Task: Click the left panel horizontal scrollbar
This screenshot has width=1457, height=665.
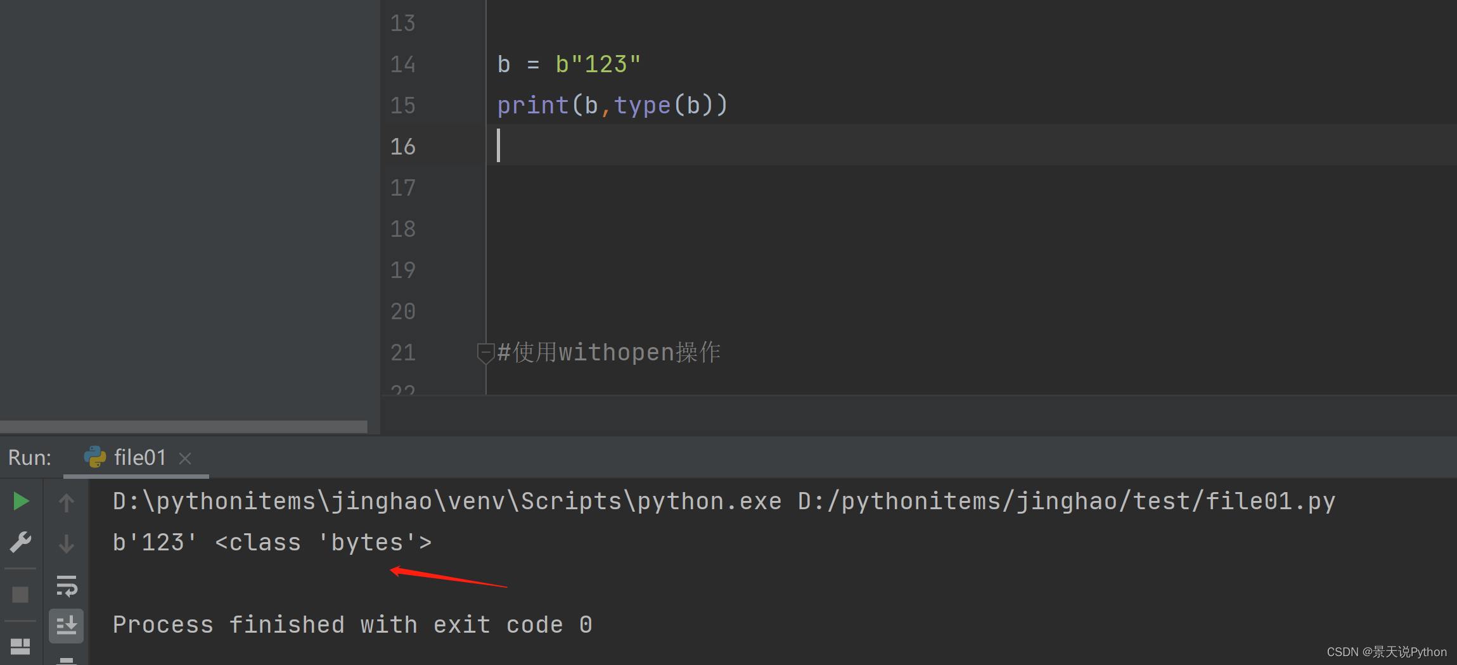Action: (x=184, y=427)
